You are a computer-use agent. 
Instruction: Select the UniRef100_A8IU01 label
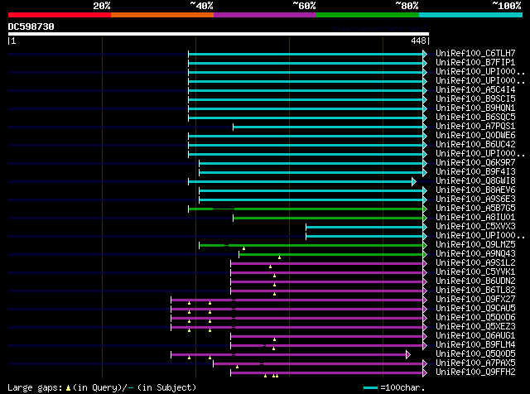[475, 218]
